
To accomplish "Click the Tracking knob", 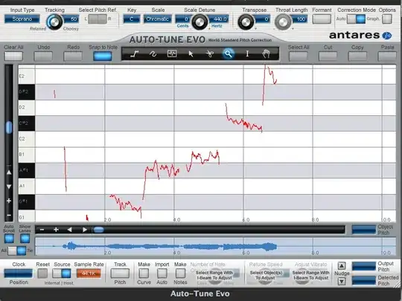I will [x=54, y=22].
